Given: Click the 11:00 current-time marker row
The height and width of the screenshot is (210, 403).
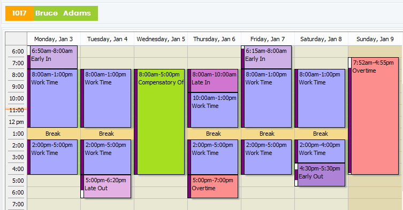Looking at the screenshot, I should click(x=16, y=110).
